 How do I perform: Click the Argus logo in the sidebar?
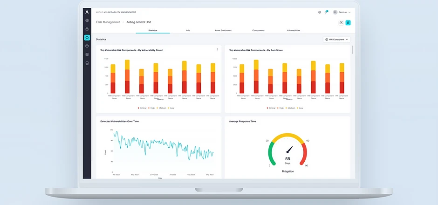click(x=87, y=12)
